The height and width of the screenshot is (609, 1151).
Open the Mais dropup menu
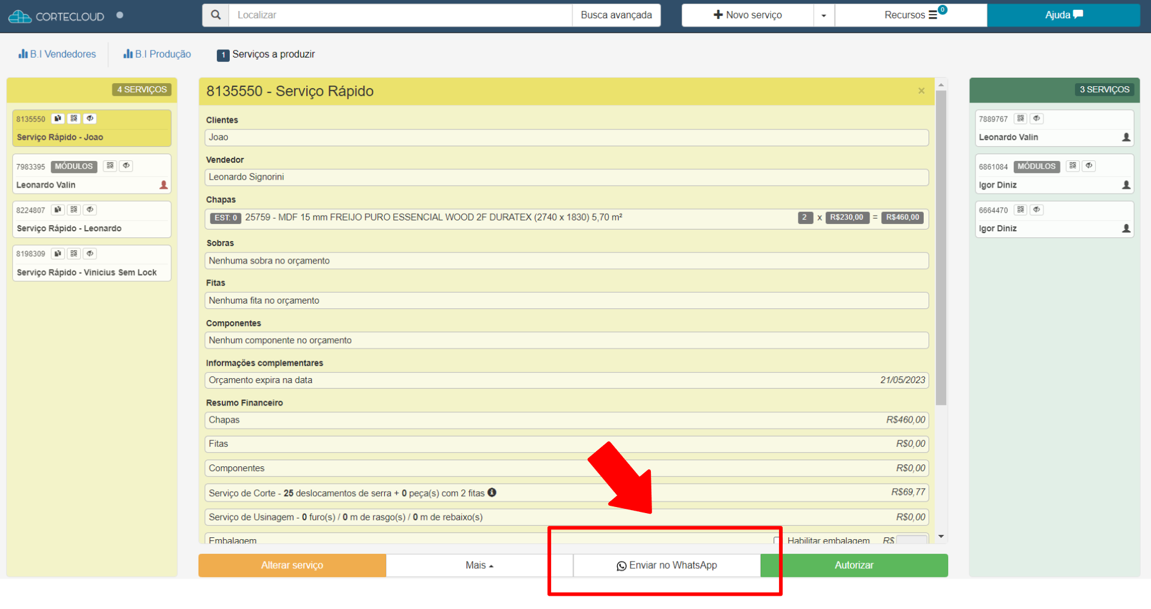click(479, 565)
